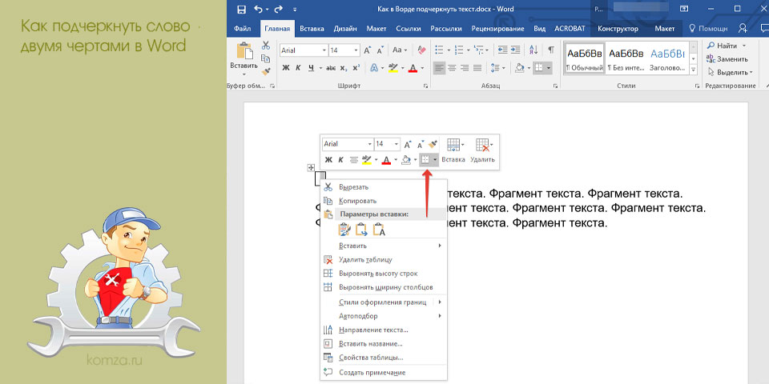This screenshot has width=769, height=384.
Task: Apply bulleted list in the ribbon
Action: tap(439, 50)
